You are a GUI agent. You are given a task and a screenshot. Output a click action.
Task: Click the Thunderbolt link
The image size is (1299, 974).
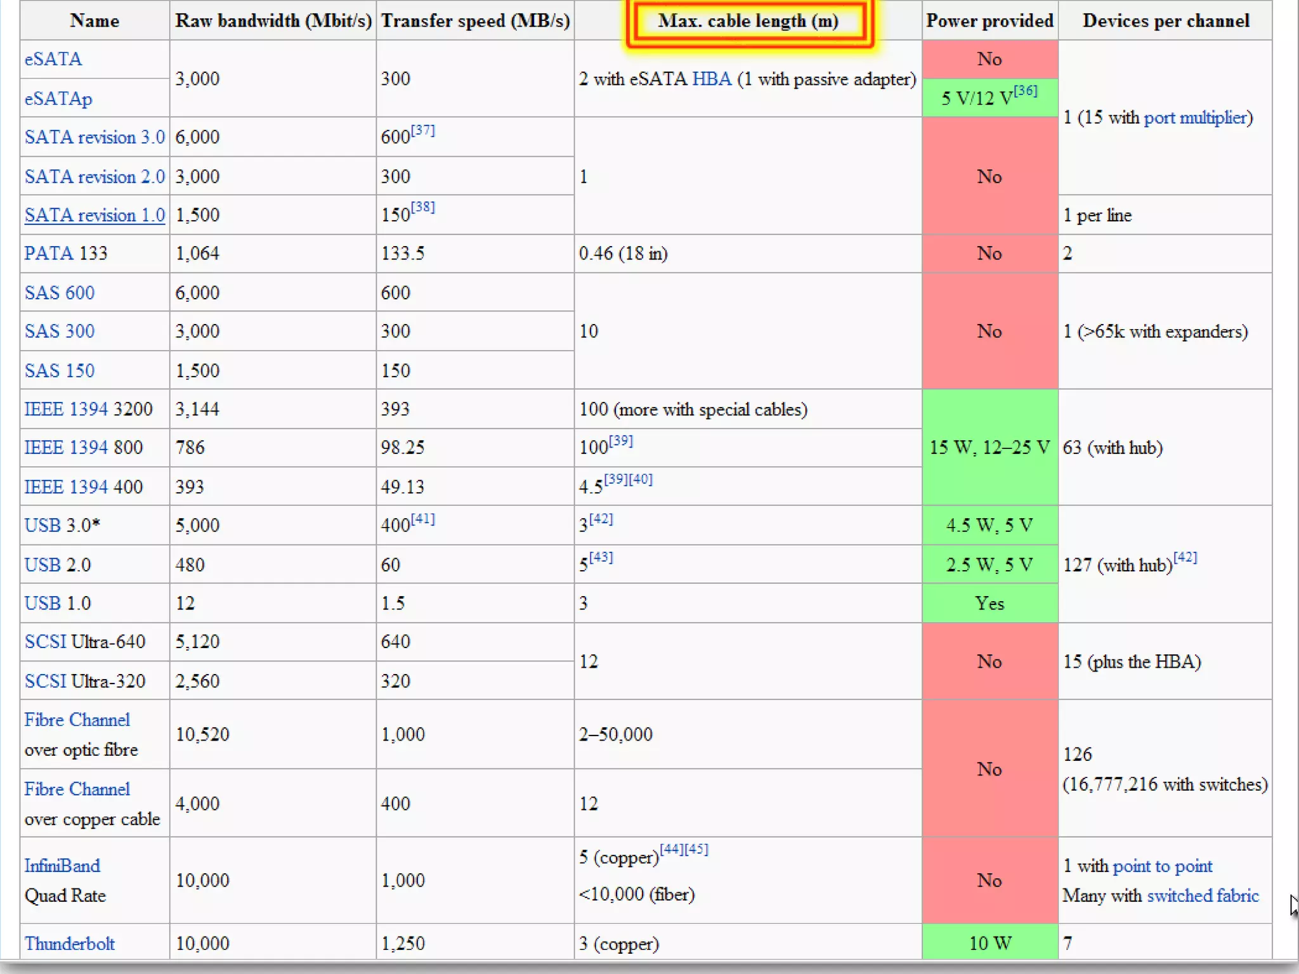tap(70, 944)
